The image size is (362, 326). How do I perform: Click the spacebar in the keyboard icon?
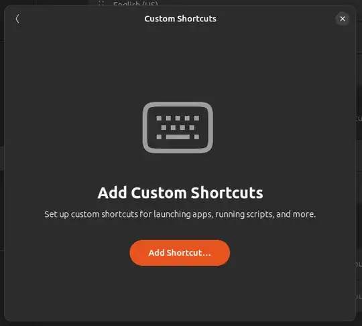pos(178,137)
